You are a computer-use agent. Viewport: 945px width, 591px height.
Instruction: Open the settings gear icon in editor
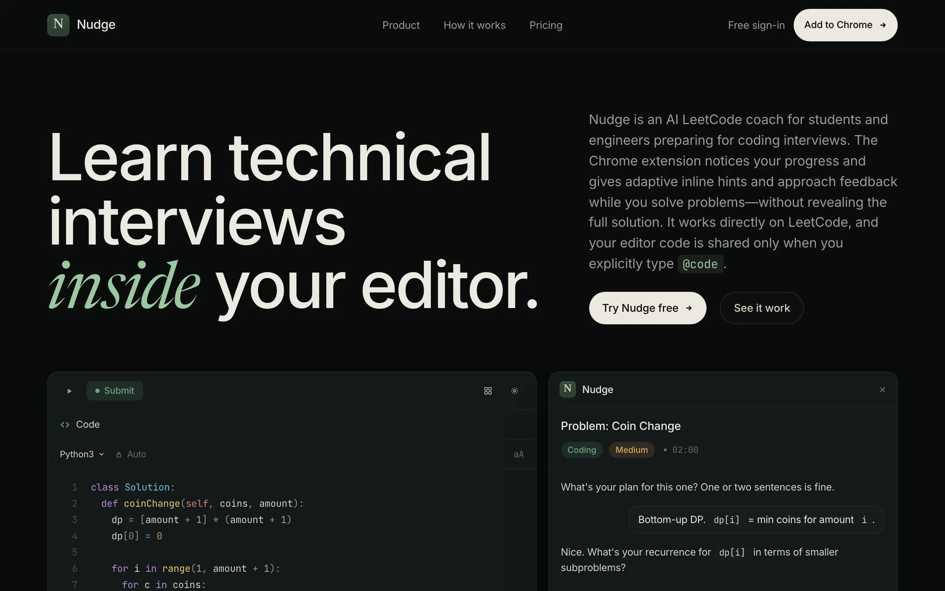pyautogui.click(x=514, y=391)
